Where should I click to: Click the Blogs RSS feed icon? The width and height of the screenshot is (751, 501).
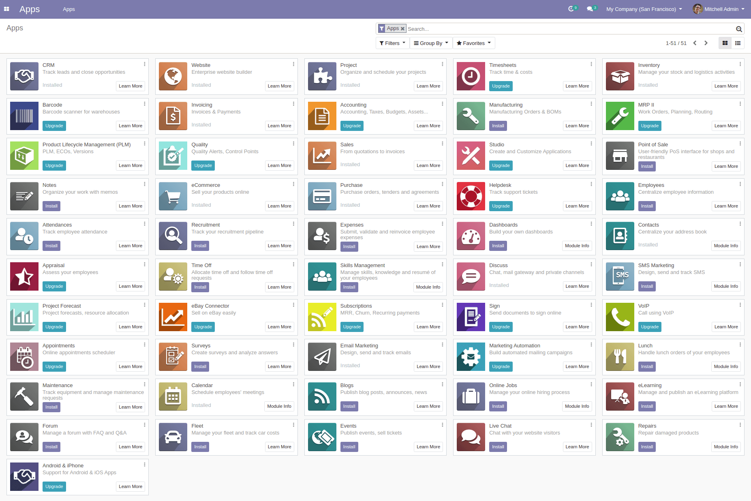pyautogui.click(x=322, y=396)
